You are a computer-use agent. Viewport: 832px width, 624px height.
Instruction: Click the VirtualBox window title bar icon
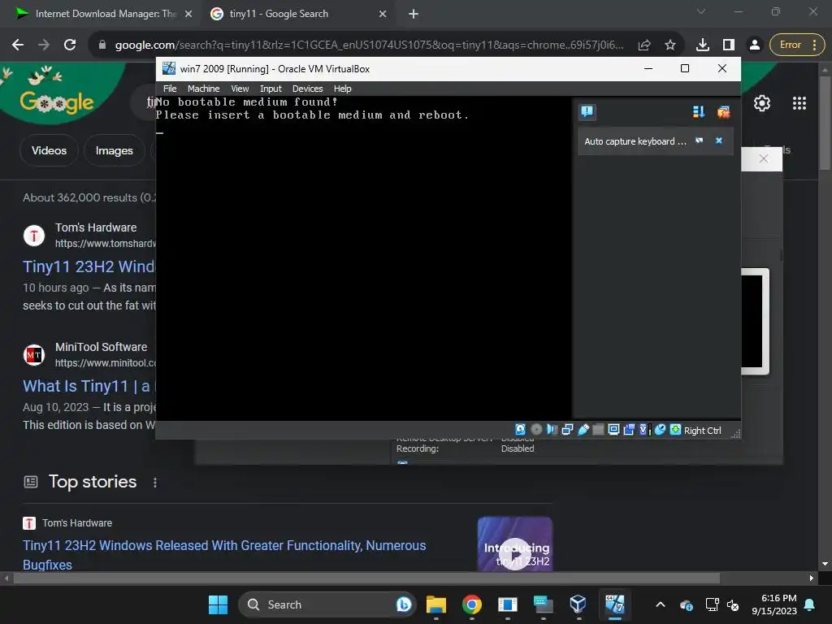[x=169, y=68]
